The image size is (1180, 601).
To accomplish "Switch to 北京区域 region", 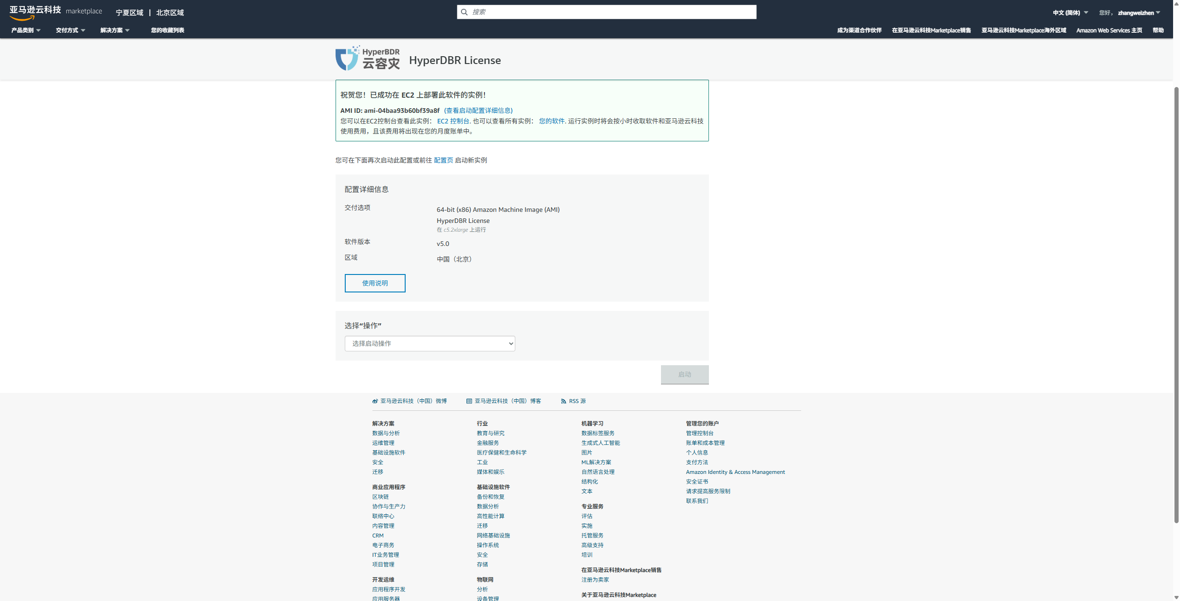I will pos(170,12).
